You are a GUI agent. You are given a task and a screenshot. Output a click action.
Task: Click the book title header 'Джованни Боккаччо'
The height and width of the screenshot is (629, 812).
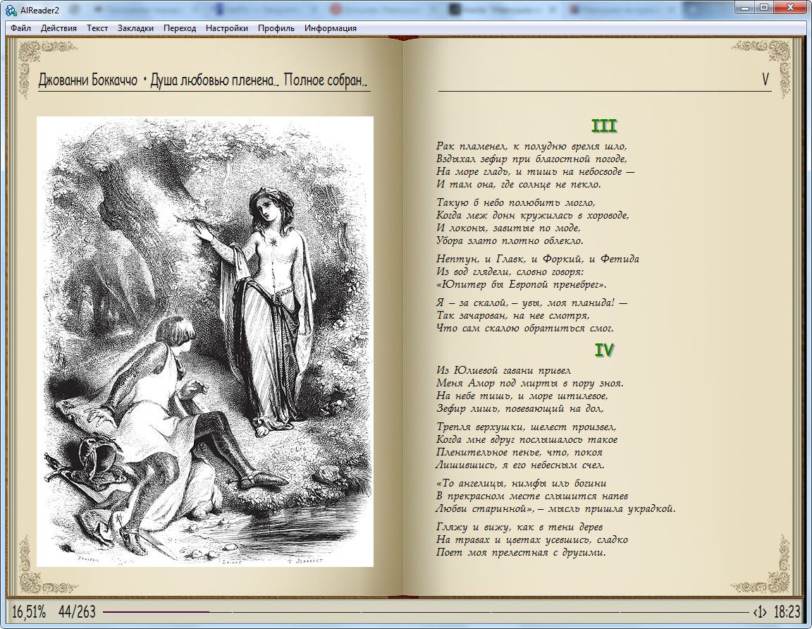(88, 80)
